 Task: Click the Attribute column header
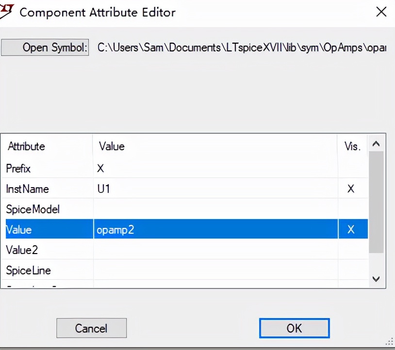coord(27,146)
